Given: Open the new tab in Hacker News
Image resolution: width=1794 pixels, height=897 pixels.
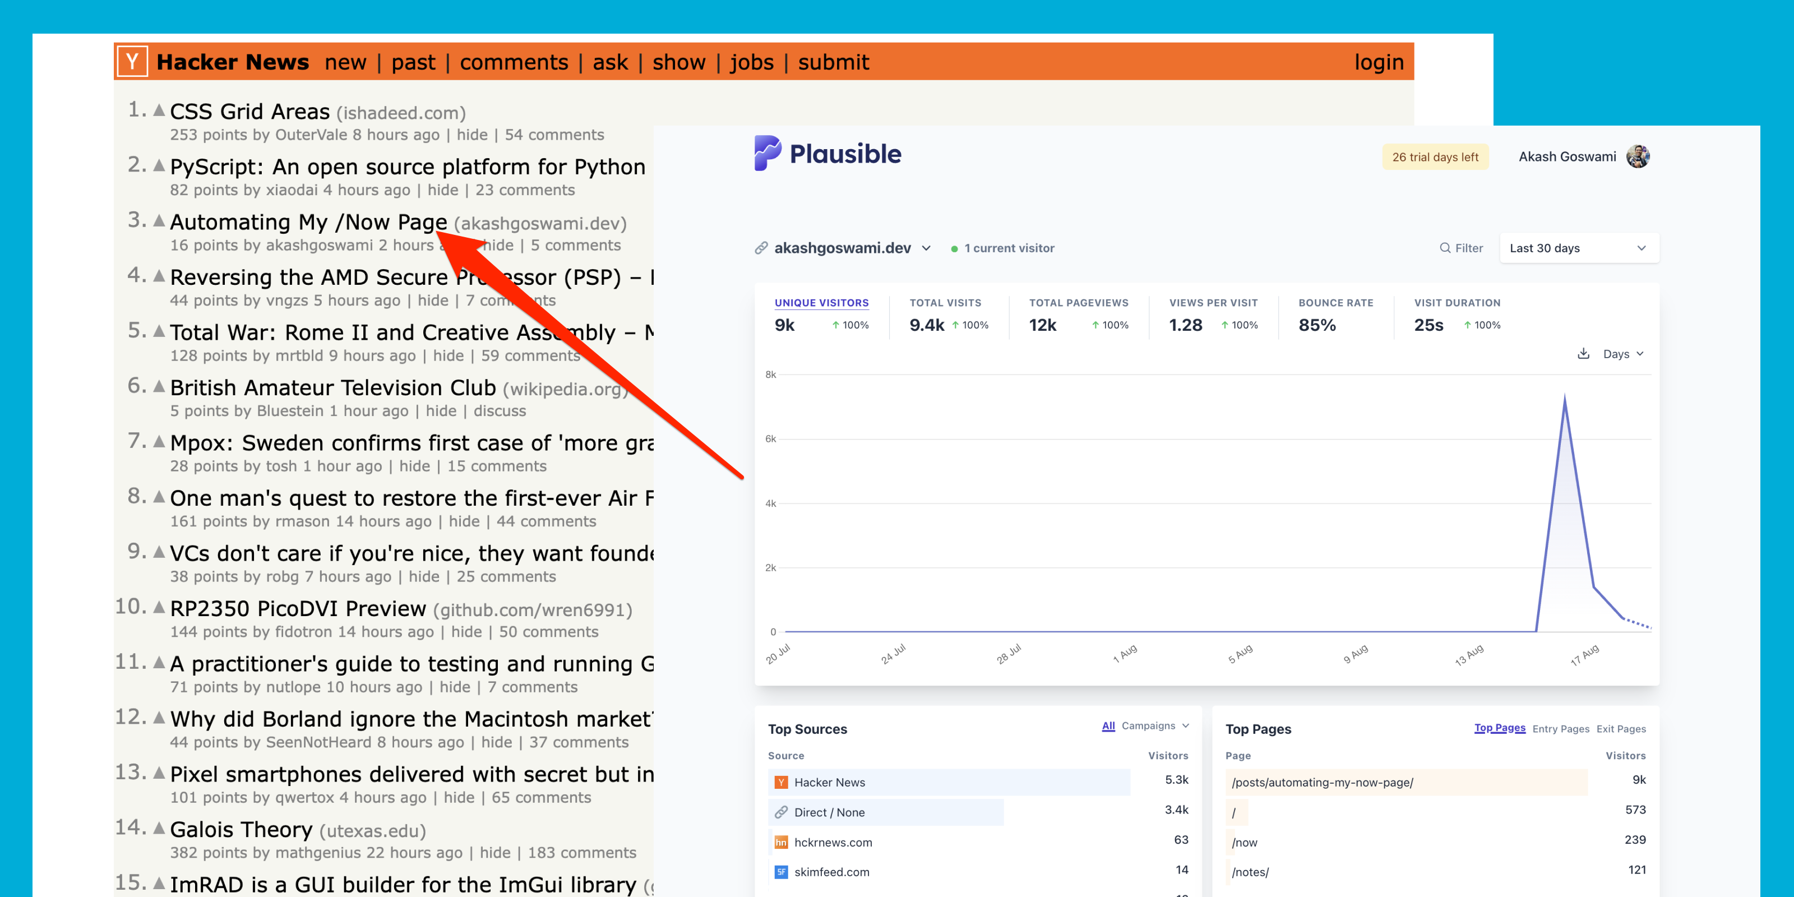Looking at the screenshot, I should tap(345, 62).
